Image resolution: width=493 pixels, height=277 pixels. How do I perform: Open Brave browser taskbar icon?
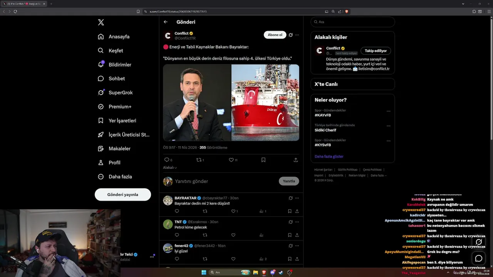click(x=264, y=272)
